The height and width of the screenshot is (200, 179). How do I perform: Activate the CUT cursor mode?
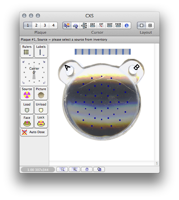[101, 25]
